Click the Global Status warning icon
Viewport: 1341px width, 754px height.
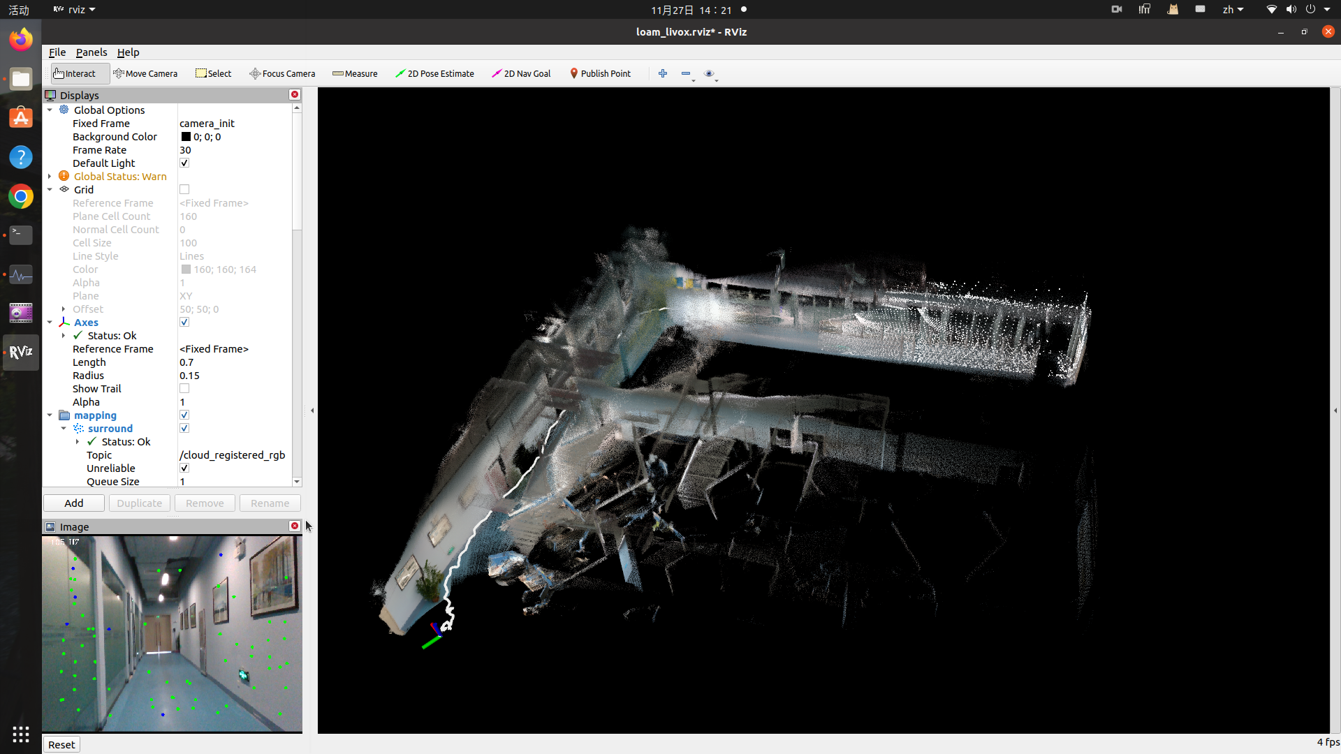coord(64,176)
